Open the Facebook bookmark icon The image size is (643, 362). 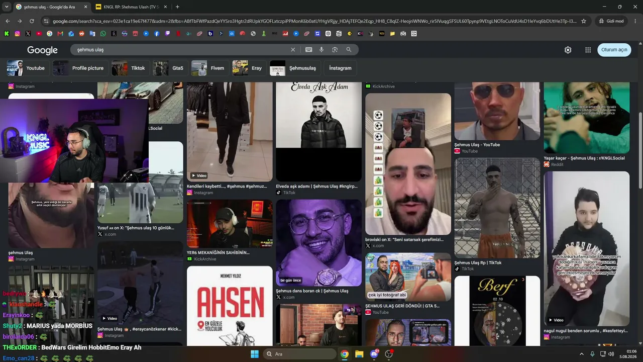(x=157, y=34)
